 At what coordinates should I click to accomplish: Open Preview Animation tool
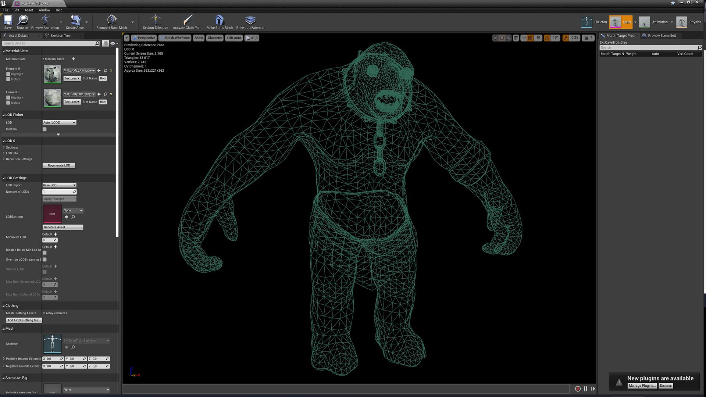tap(45, 22)
